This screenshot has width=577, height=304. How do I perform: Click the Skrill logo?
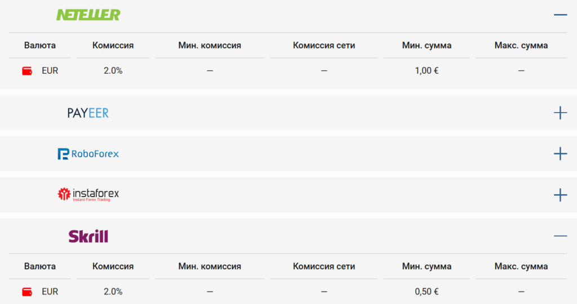click(88, 236)
